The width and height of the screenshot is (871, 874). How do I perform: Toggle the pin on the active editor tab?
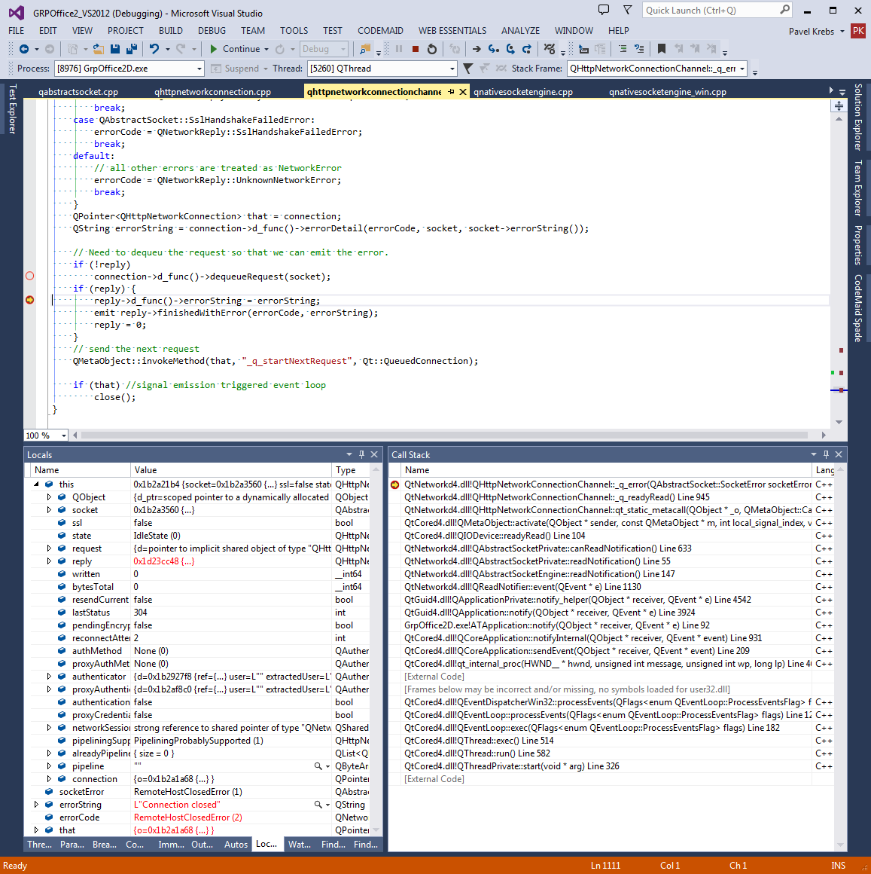(451, 92)
